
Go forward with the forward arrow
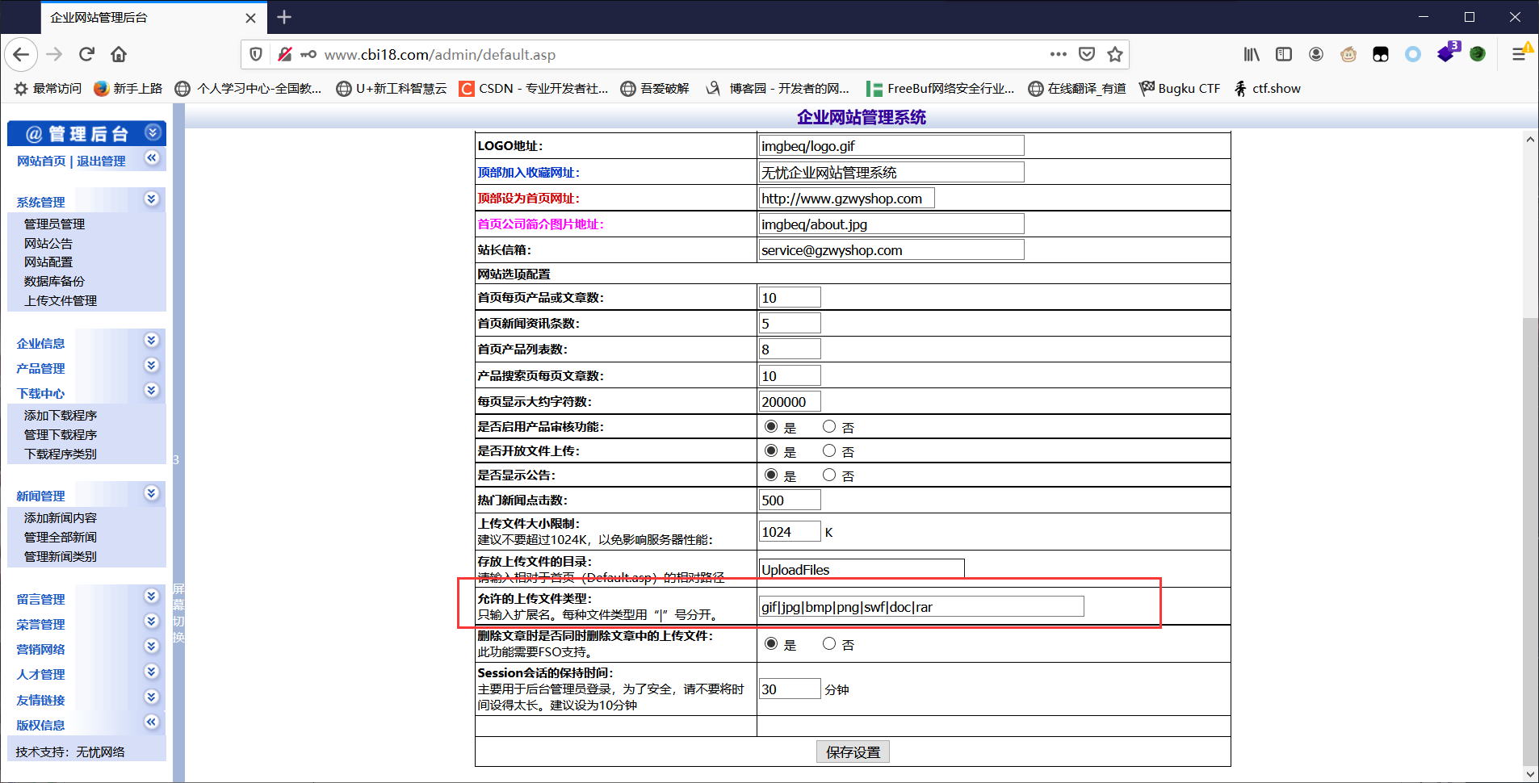point(54,54)
